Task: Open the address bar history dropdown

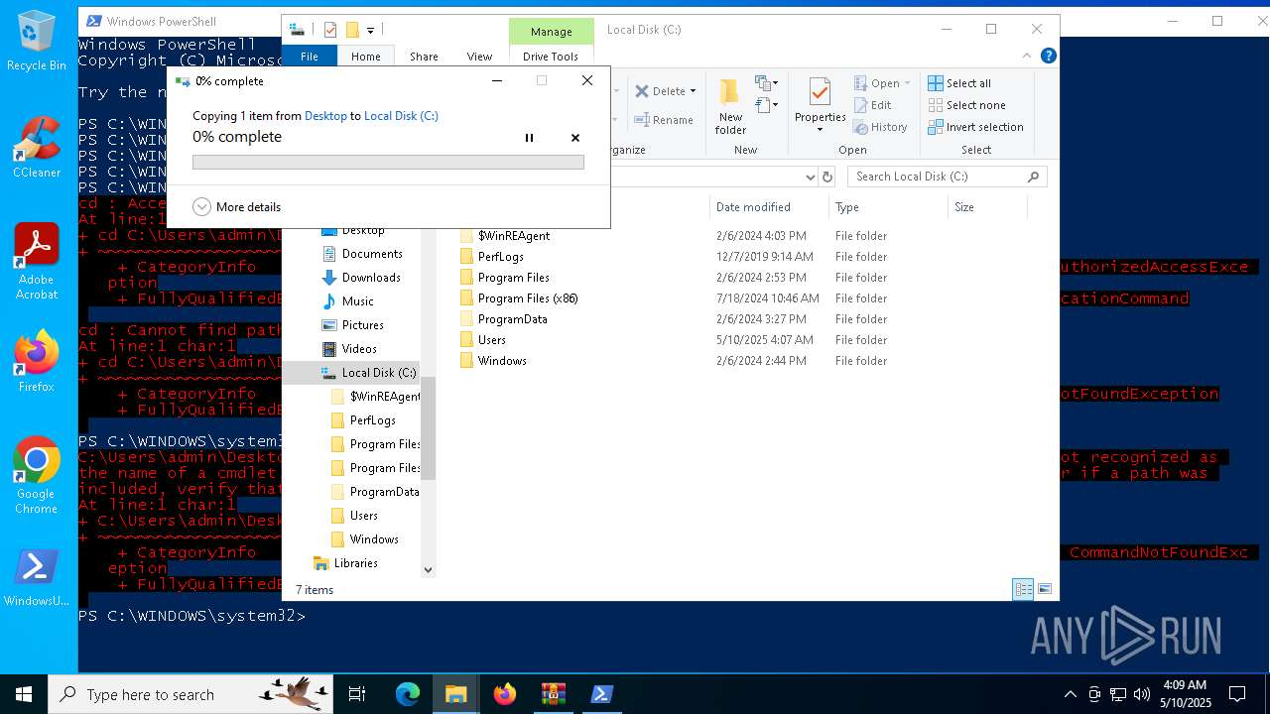Action: (x=811, y=177)
